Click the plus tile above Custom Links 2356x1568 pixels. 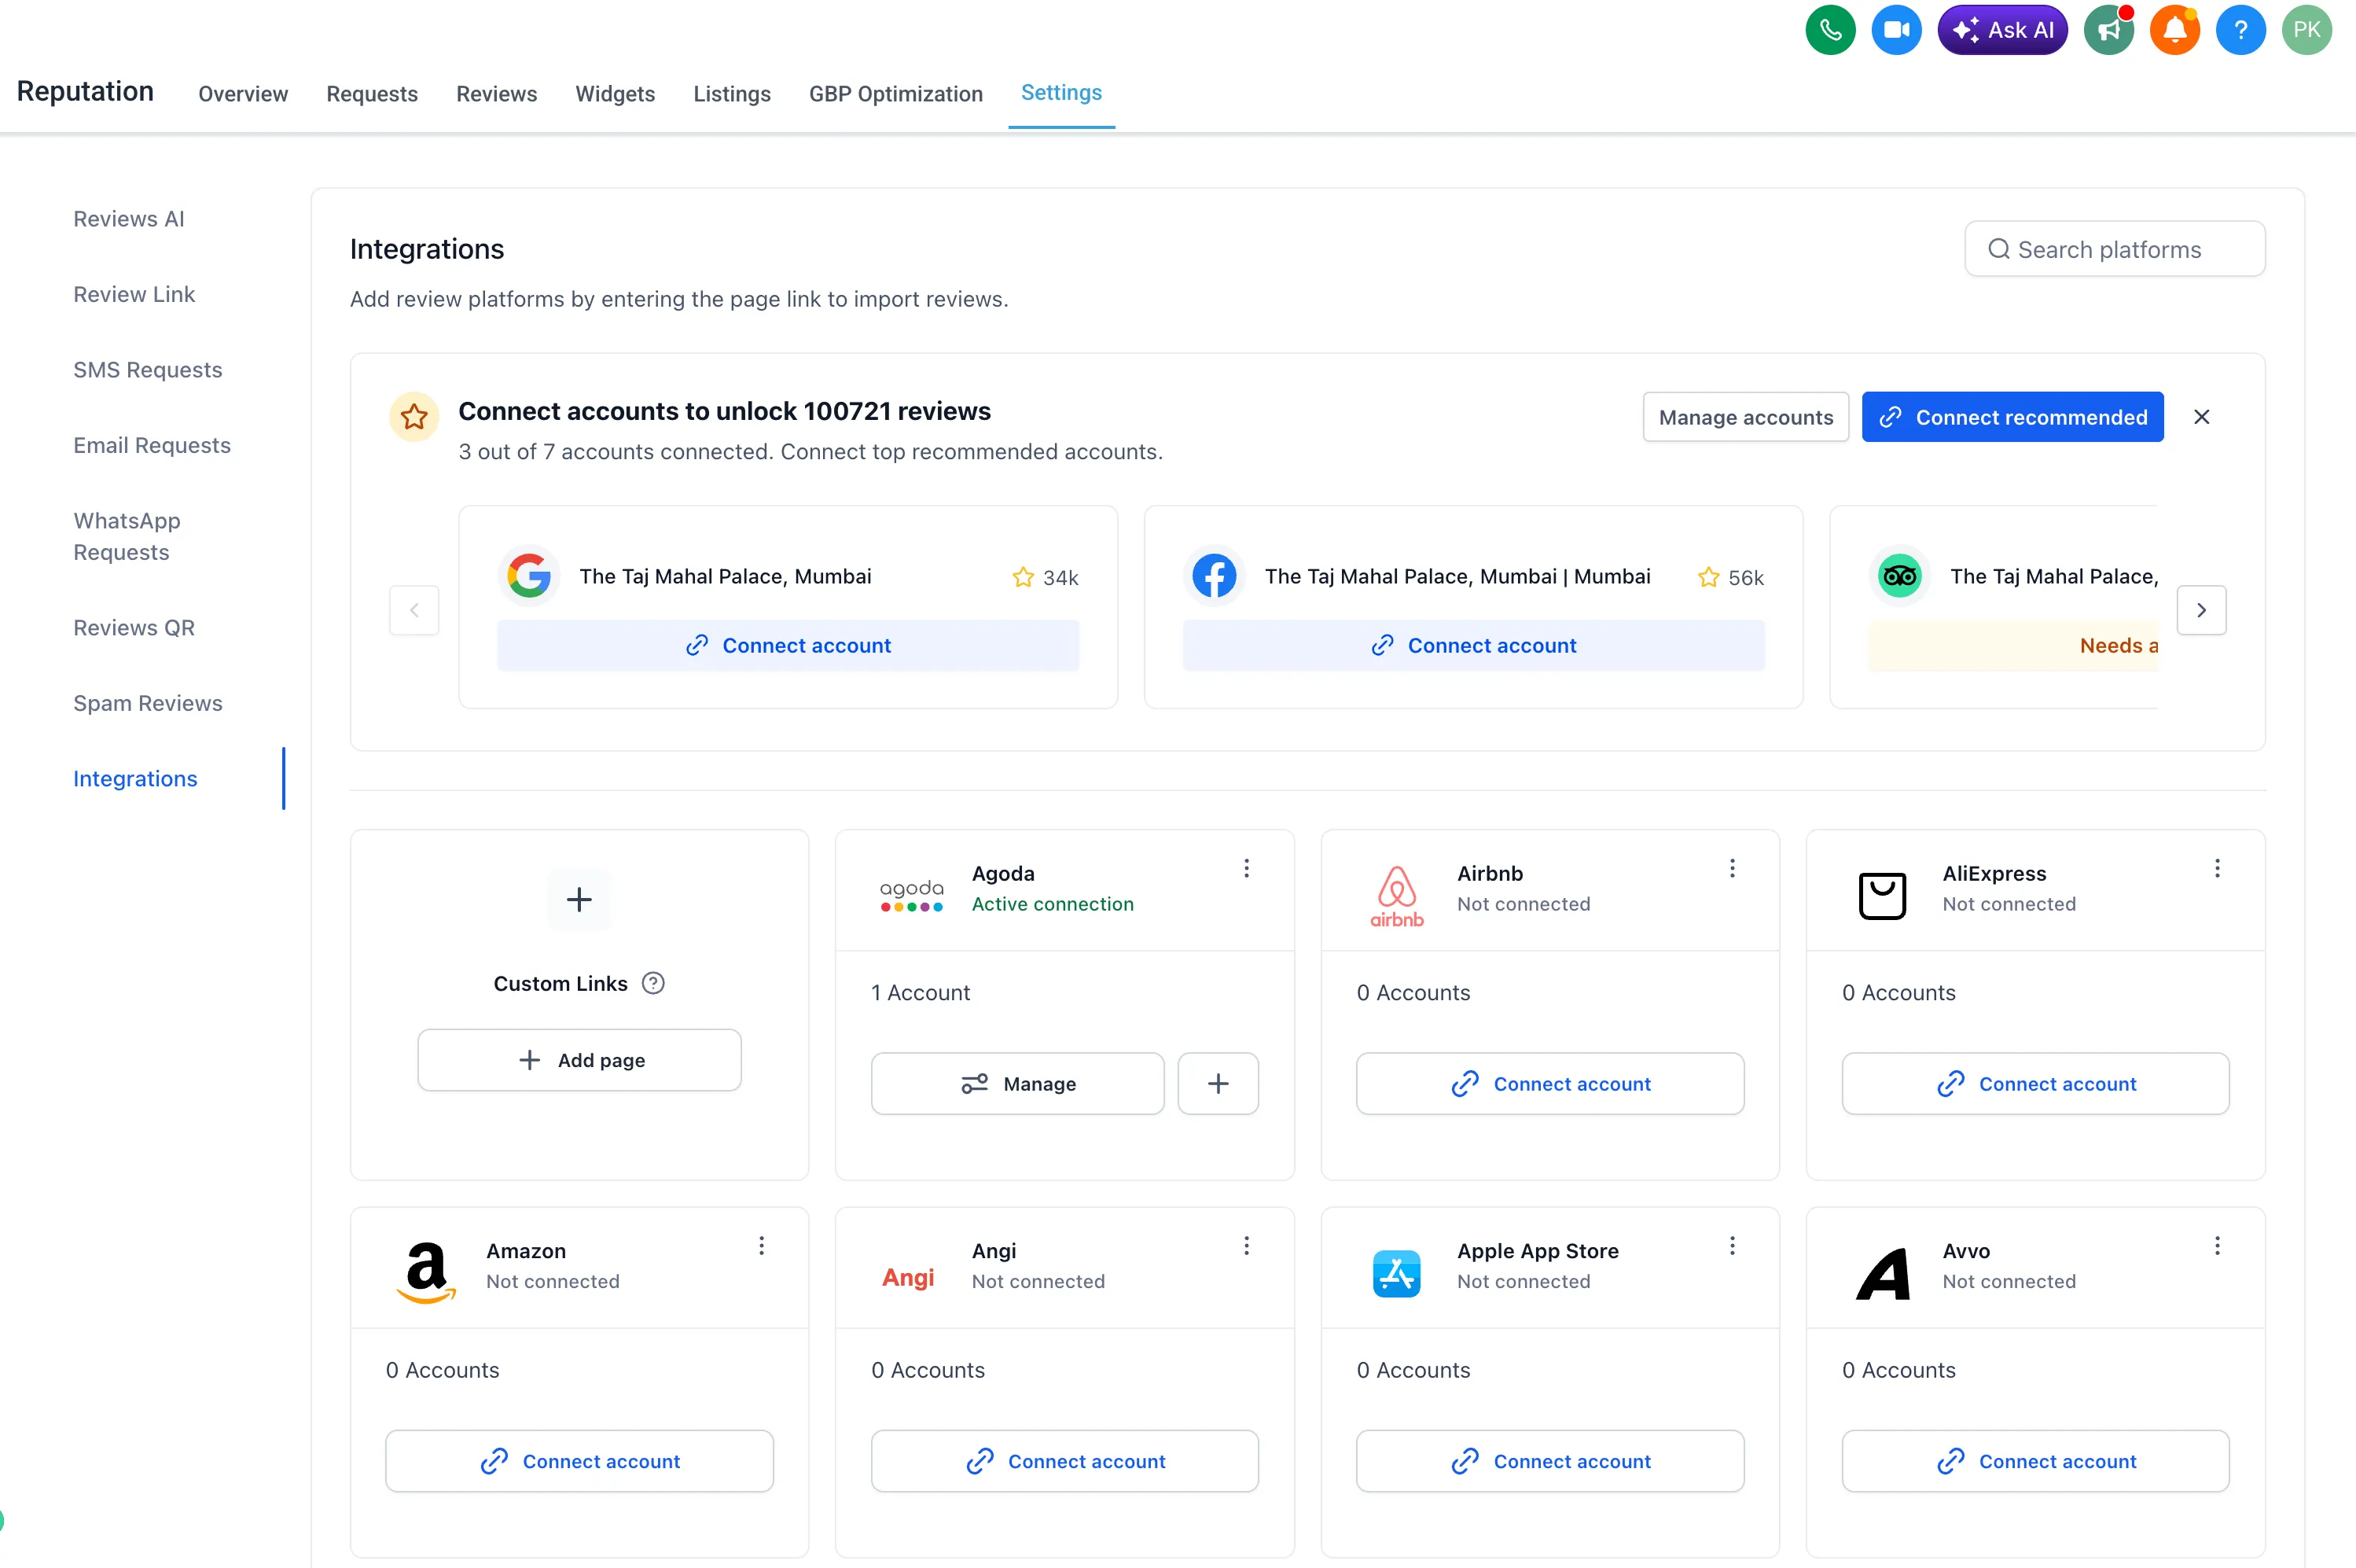click(579, 899)
